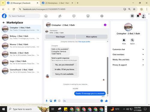The image size is (150, 112).
Task: Open the Chrome three-dot menu
Action: [x=147, y=9]
